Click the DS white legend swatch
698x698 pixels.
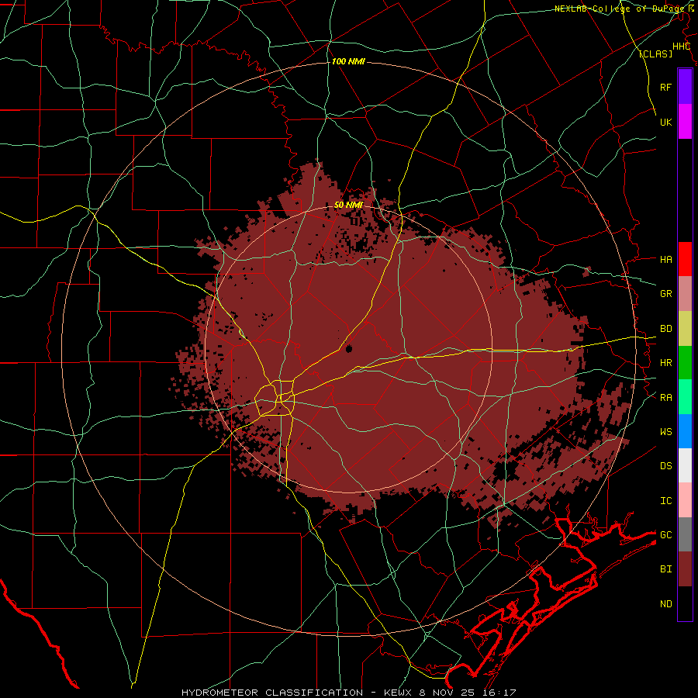point(685,465)
